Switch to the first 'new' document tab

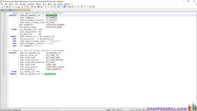5,10
